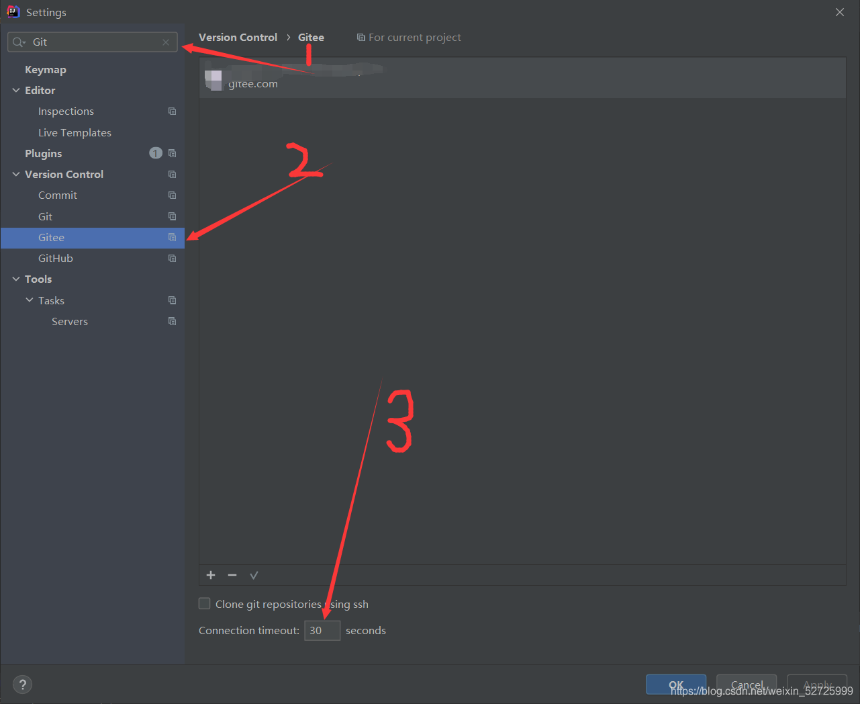Open Inspections settings
This screenshot has width=860, height=704.
[x=66, y=112]
